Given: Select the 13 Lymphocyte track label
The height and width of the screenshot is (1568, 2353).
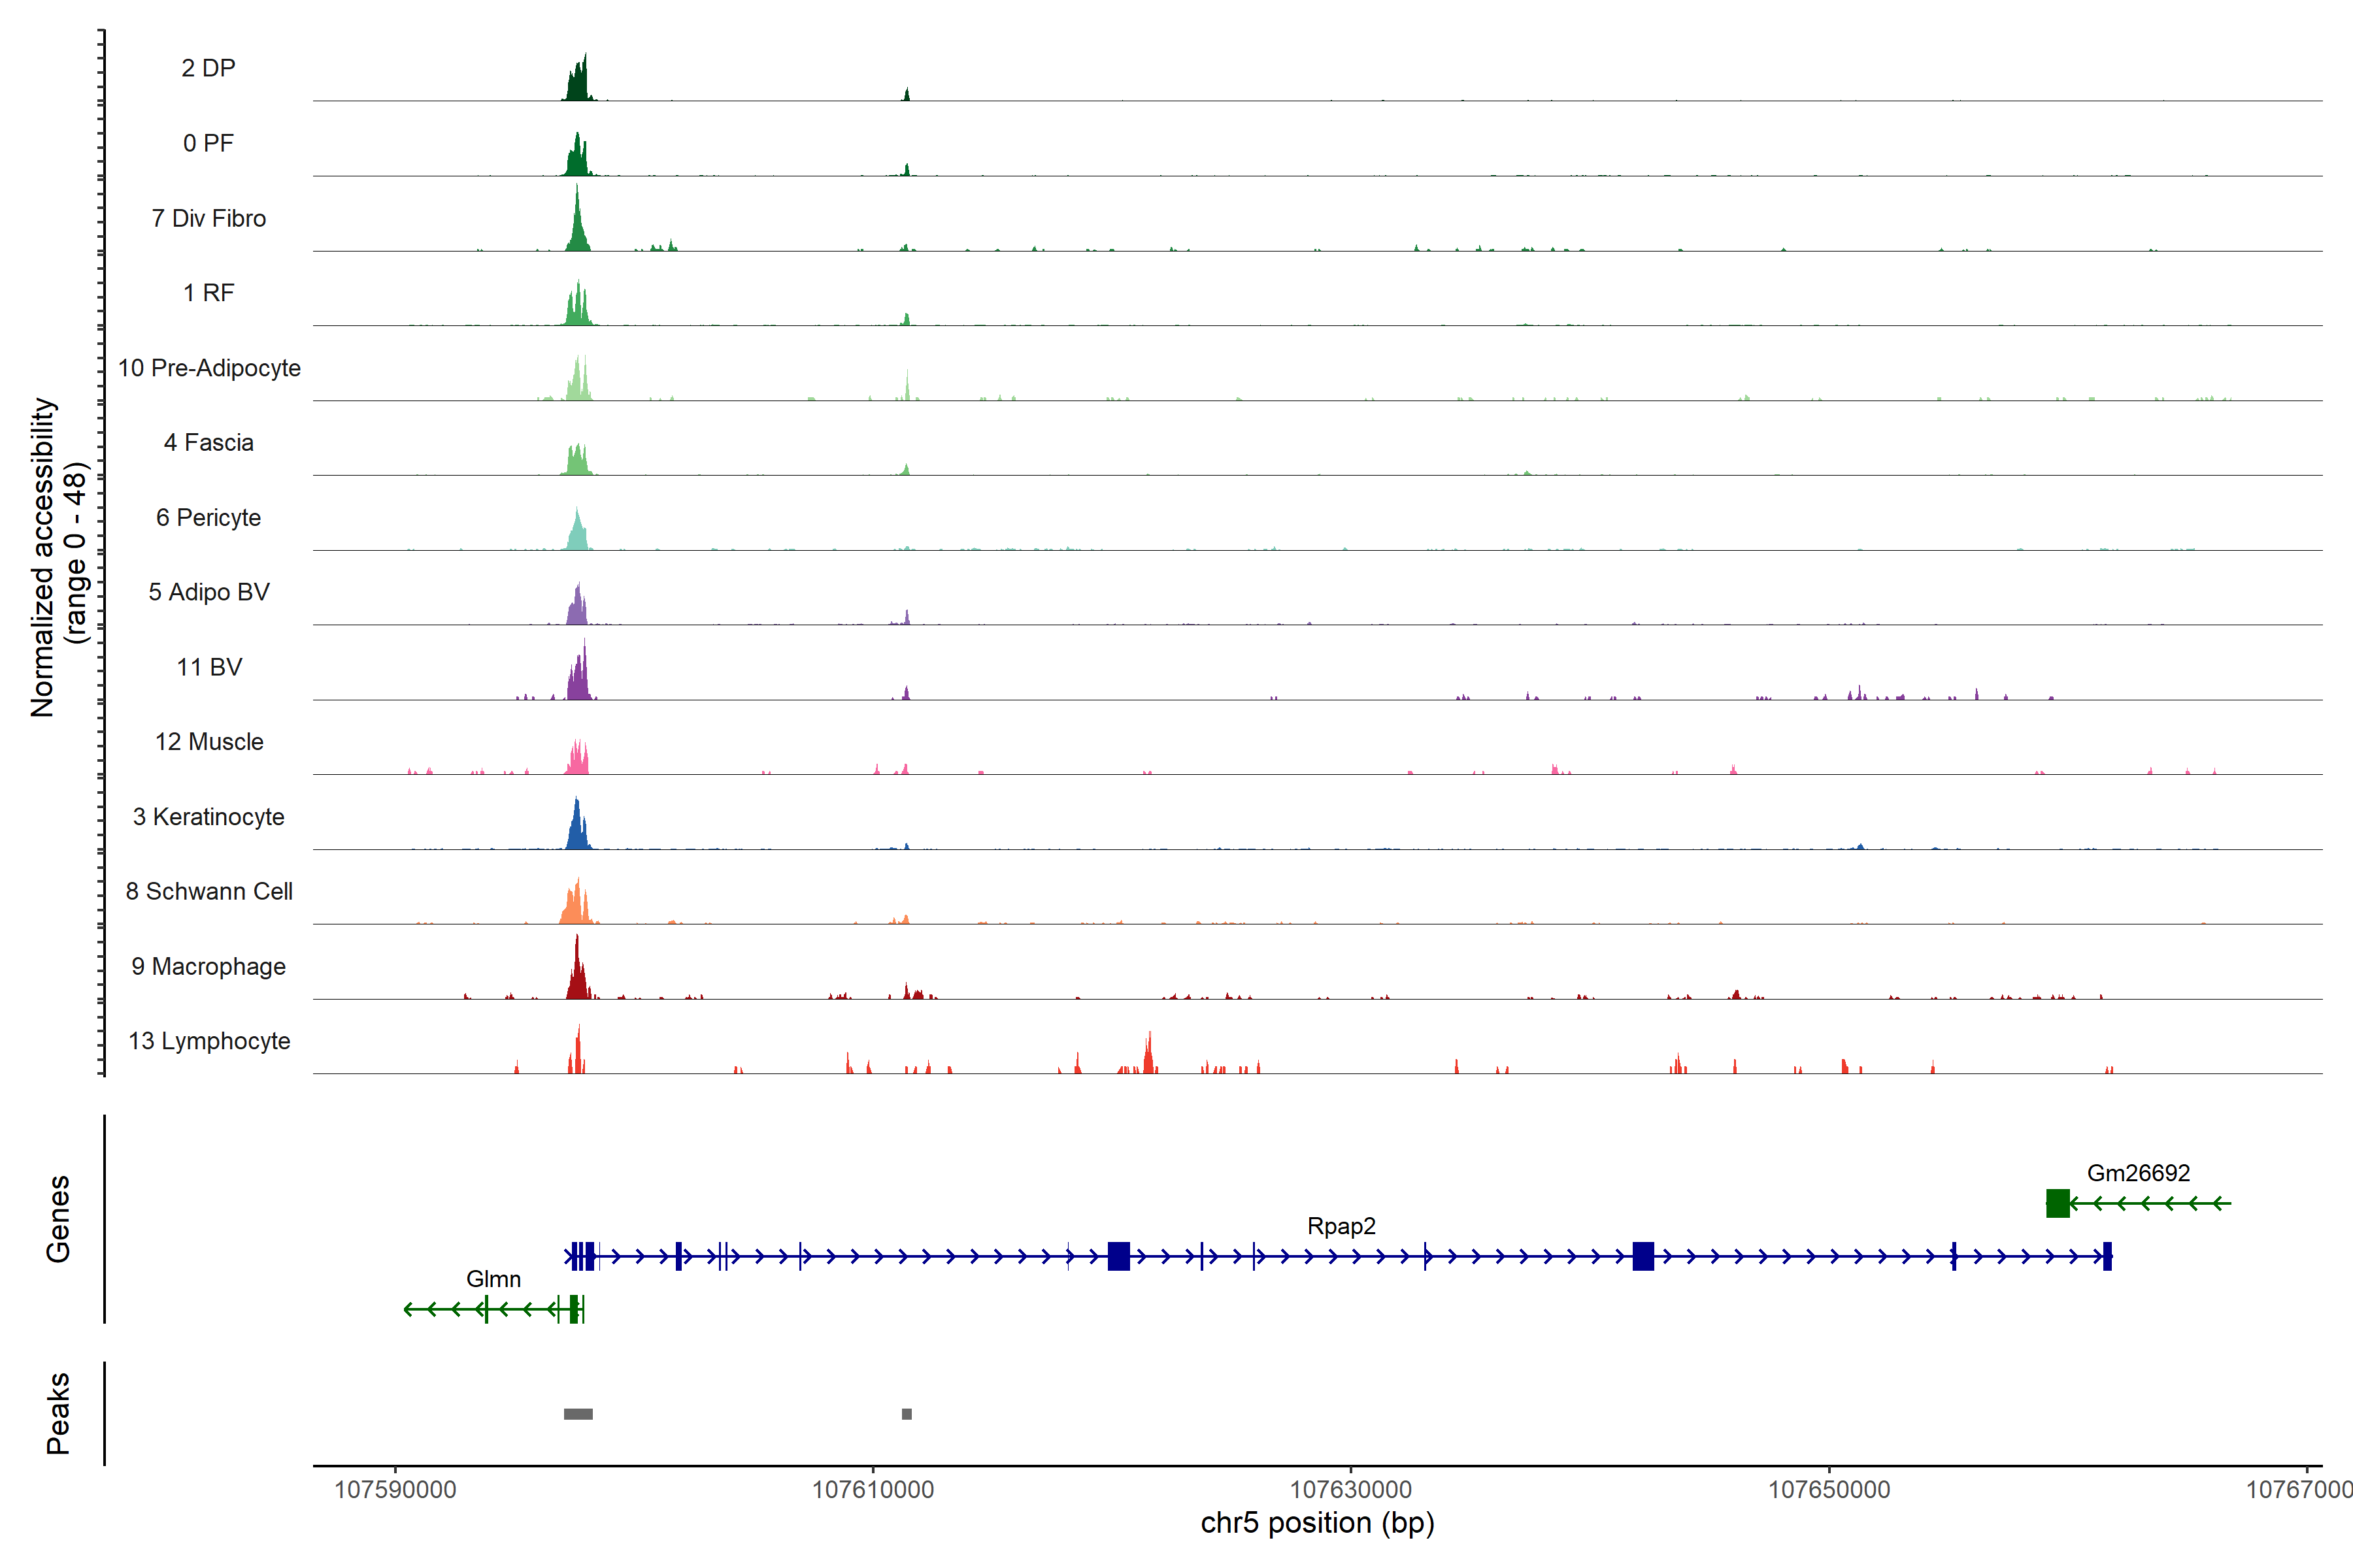Looking at the screenshot, I should tap(209, 1041).
